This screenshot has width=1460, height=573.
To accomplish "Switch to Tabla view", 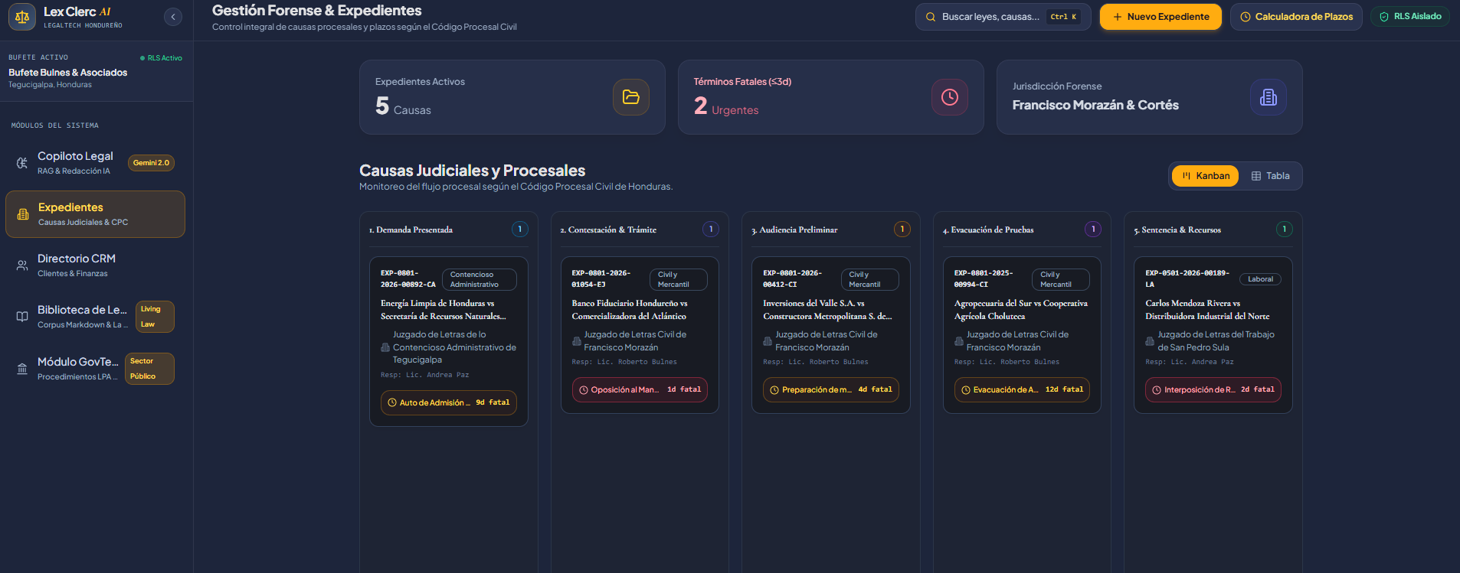I will pyautogui.click(x=1270, y=176).
